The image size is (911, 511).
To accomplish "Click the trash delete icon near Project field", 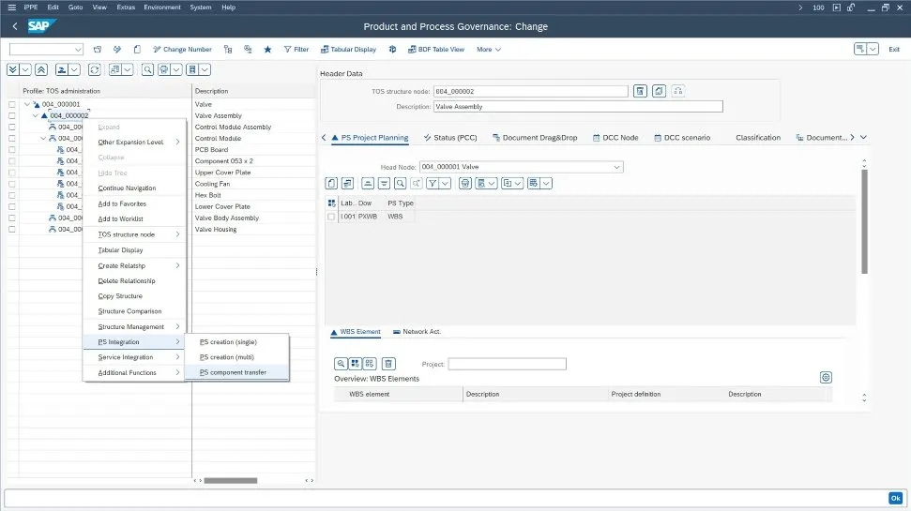I will tap(388, 364).
